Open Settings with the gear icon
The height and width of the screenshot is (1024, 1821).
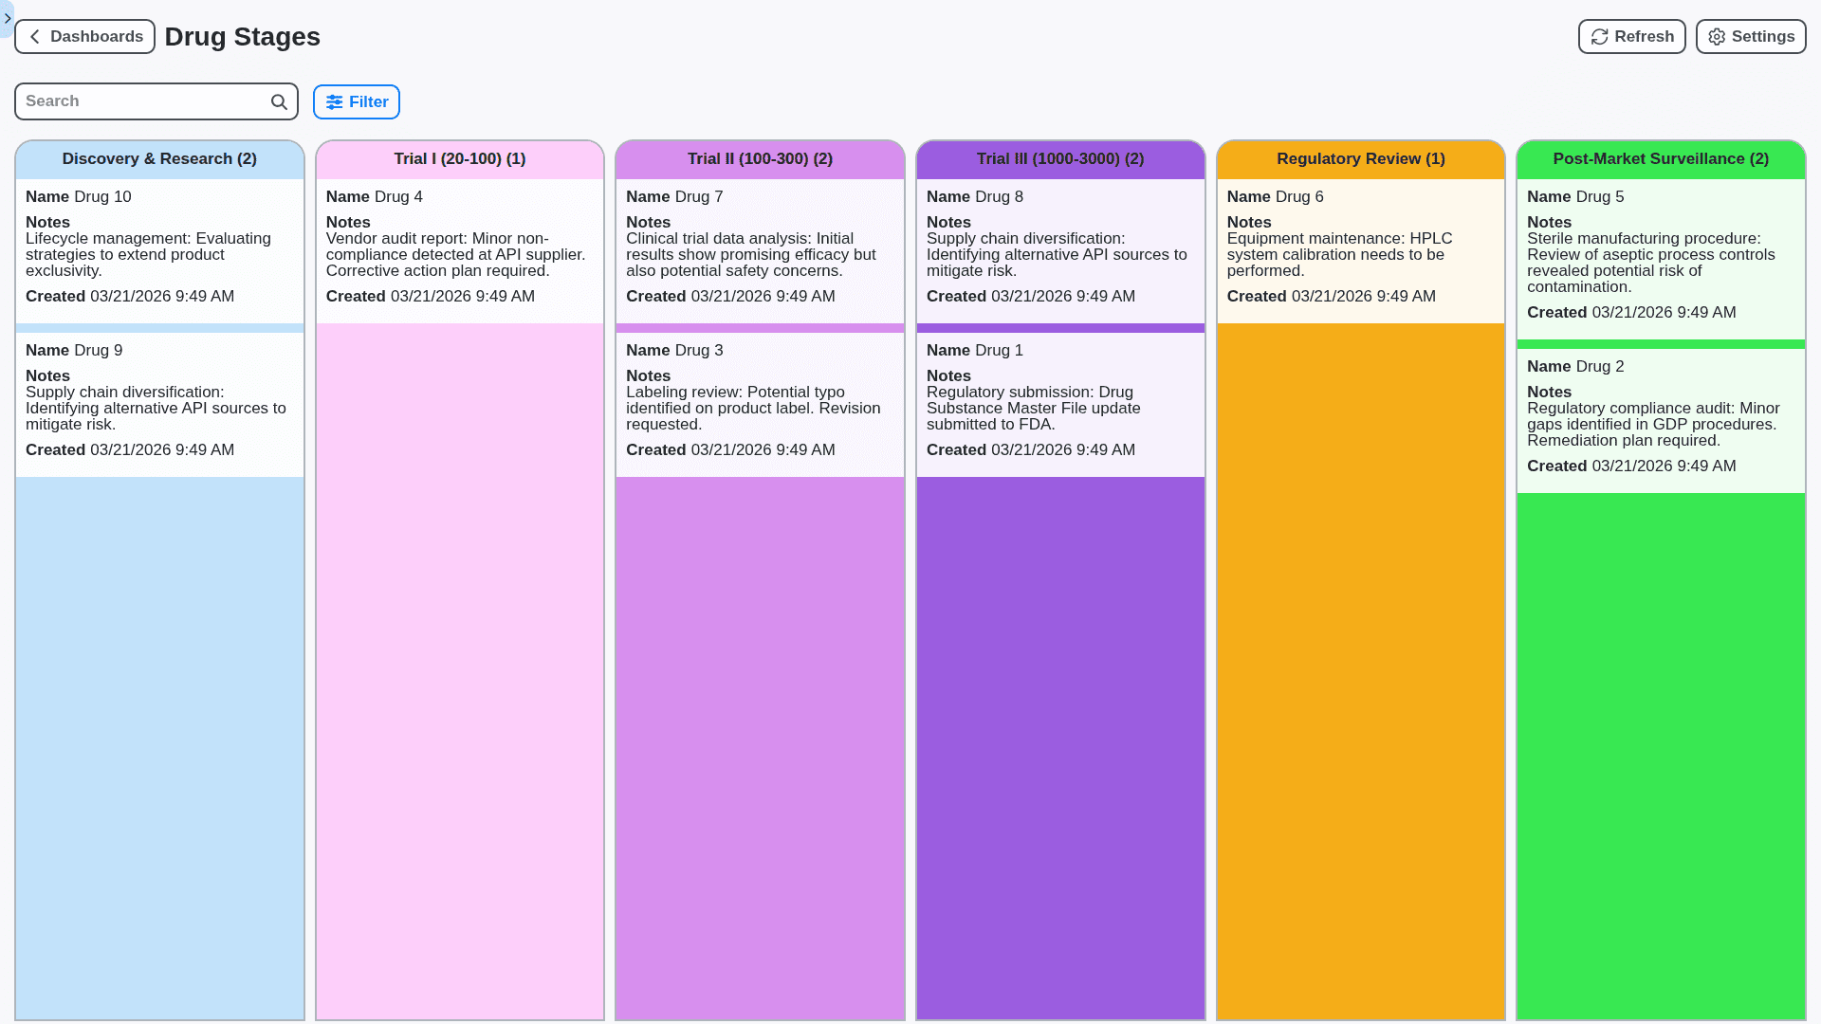(x=1716, y=36)
